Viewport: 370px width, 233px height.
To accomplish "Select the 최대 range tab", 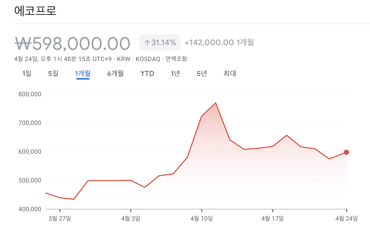I will (229, 73).
